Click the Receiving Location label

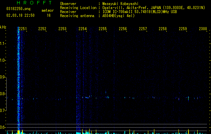coord(78,8)
